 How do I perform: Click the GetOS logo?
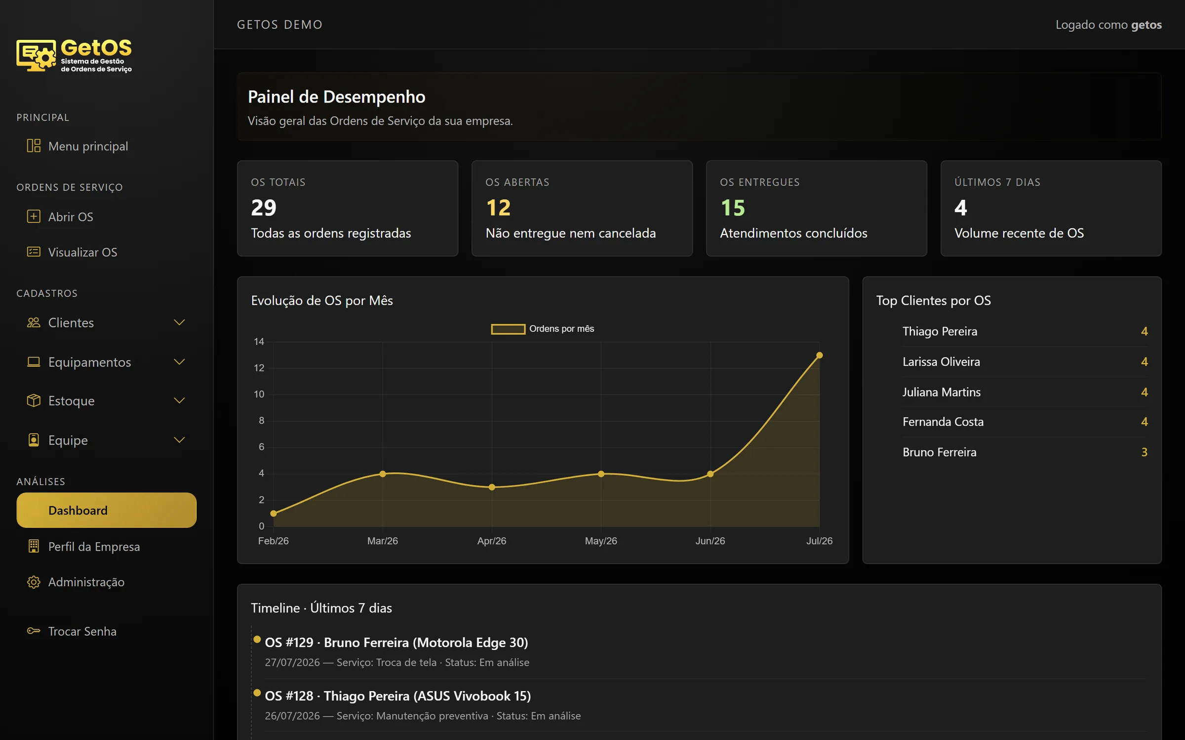point(74,55)
